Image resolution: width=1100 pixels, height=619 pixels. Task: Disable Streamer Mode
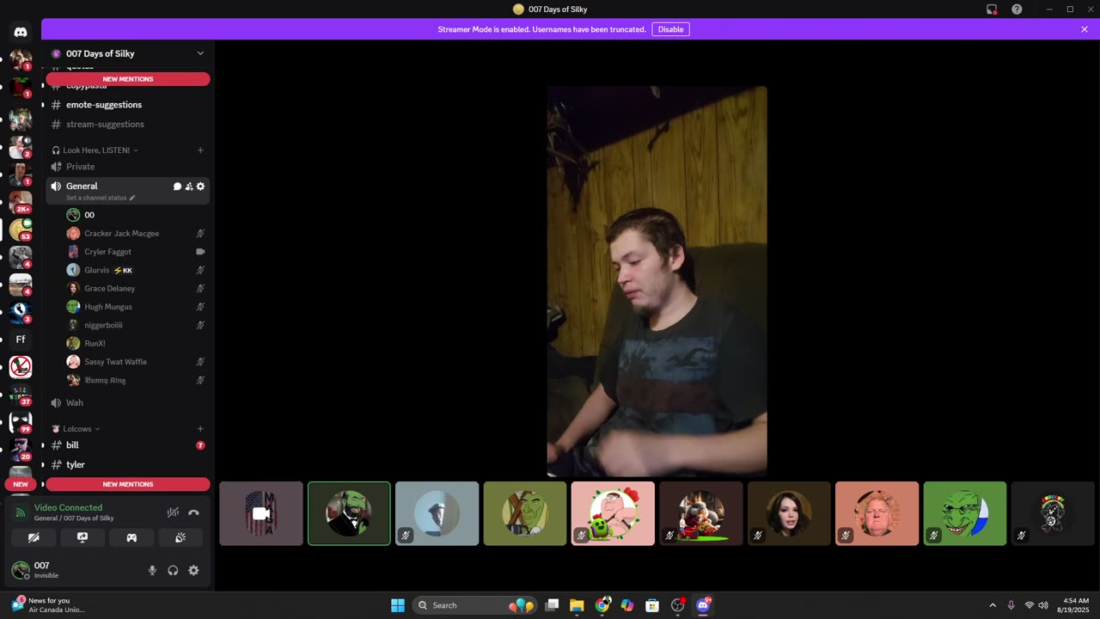[x=670, y=29]
